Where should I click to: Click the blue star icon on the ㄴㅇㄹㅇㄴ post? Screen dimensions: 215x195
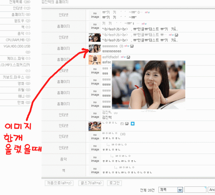click(133, 124)
